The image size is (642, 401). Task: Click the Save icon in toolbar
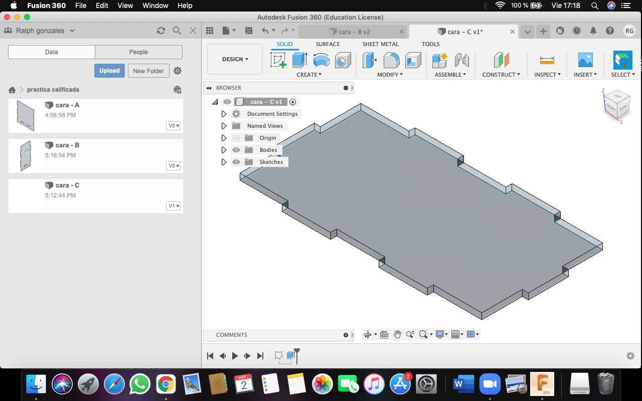[x=249, y=31]
